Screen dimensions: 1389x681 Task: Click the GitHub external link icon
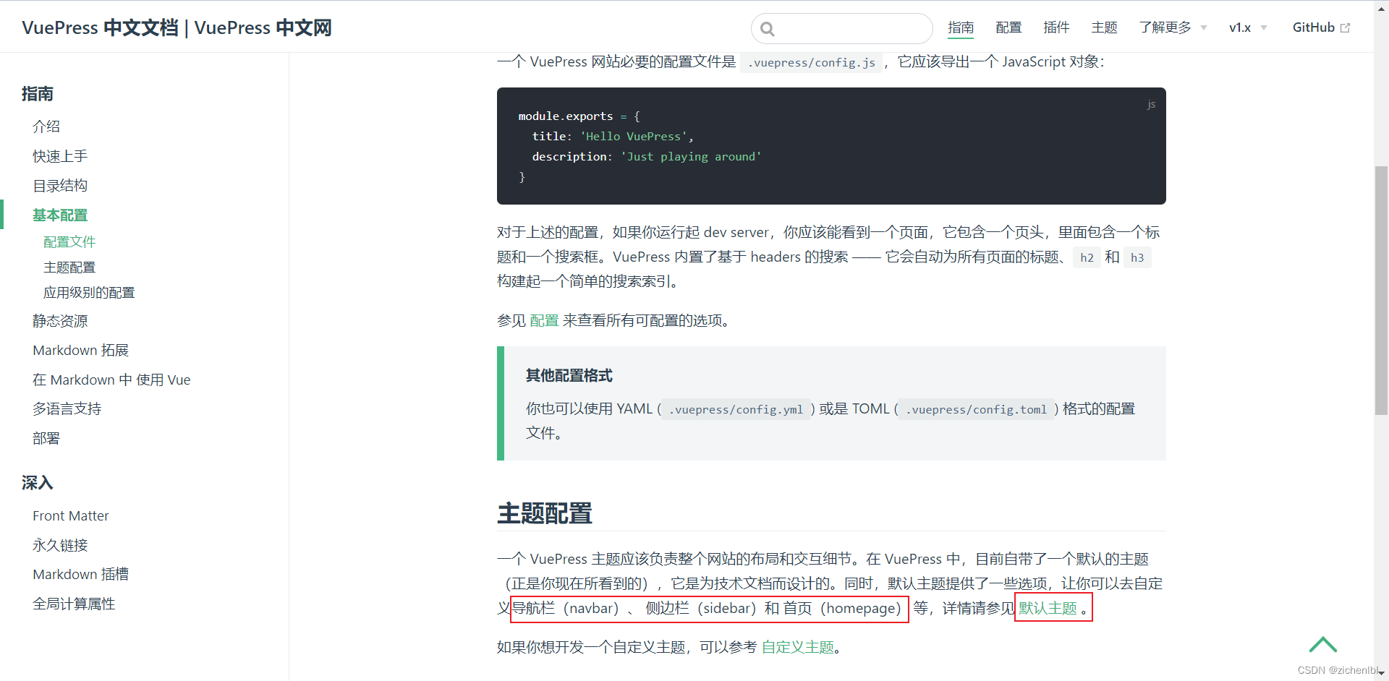click(x=1346, y=27)
